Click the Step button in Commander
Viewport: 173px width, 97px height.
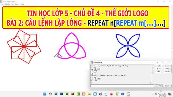point(158,71)
